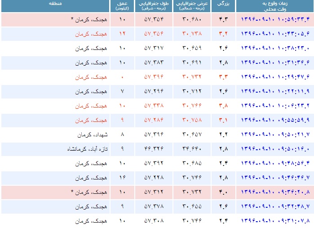
Task: Click longitude value ۵۷.۳۵۴
Action: tap(154, 19)
